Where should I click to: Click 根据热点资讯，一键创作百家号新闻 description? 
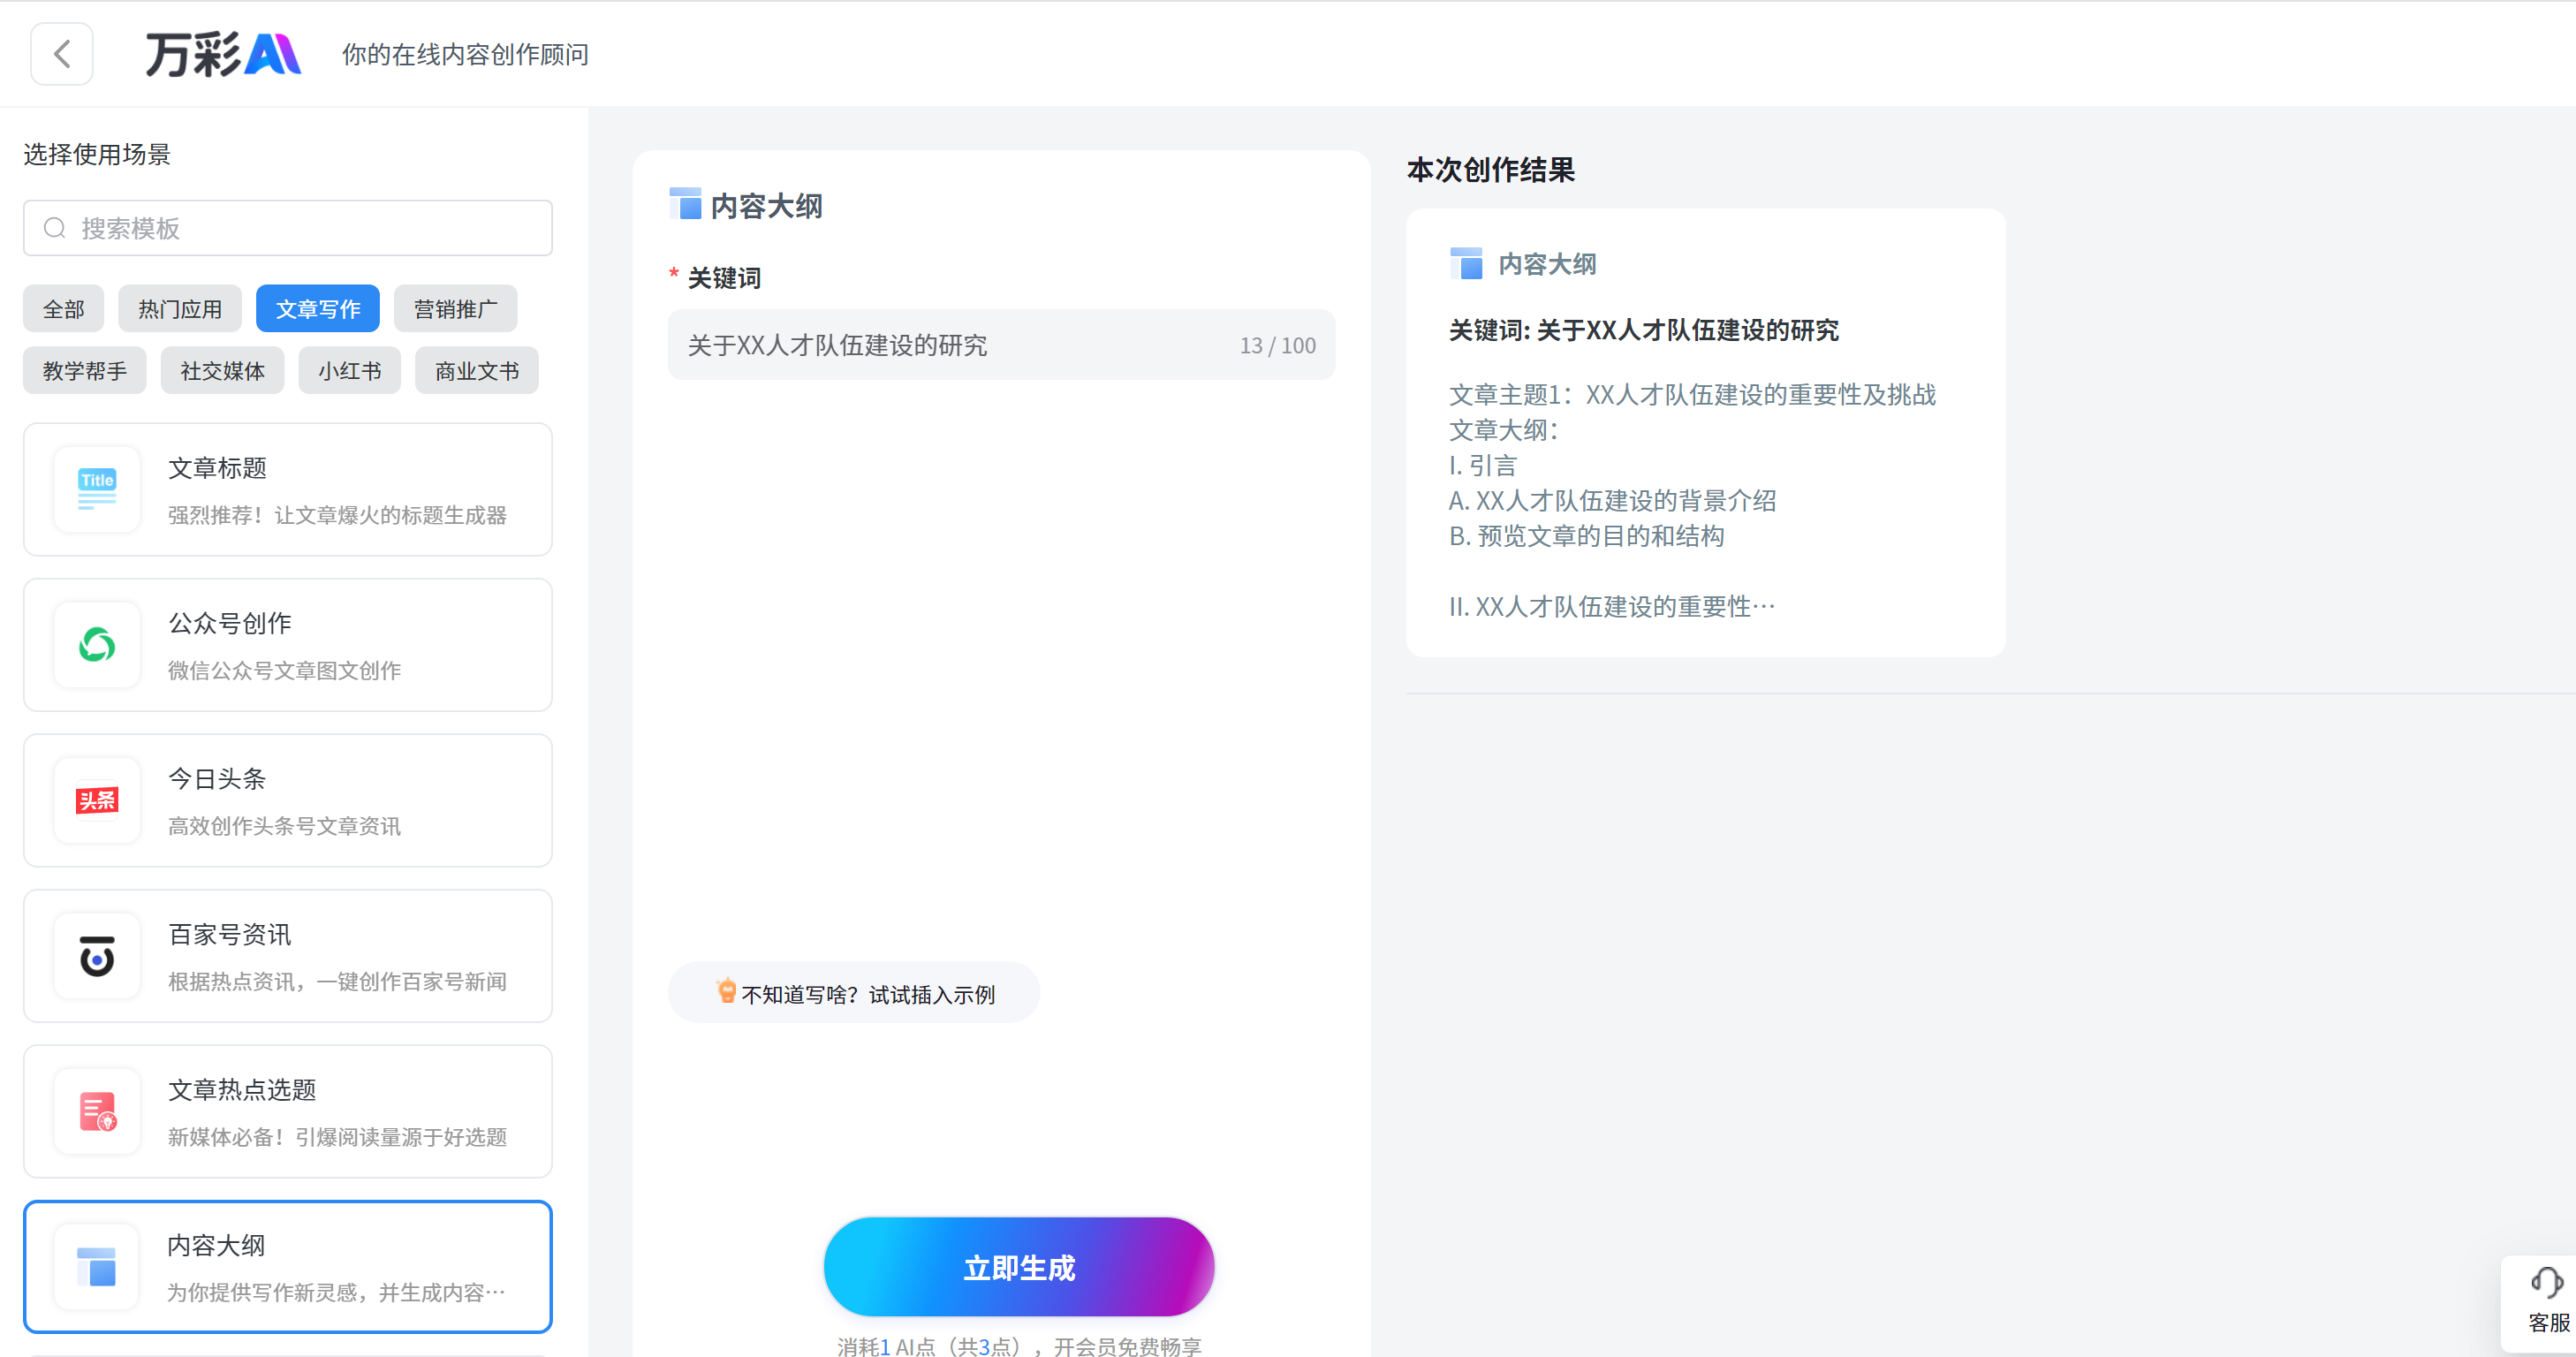click(338, 981)
